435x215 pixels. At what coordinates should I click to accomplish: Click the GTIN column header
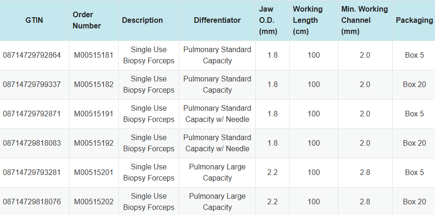pos(34,20)
